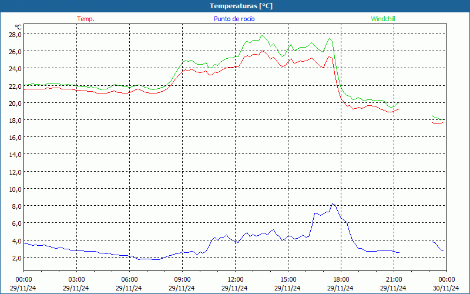Click the 09:00 time axis label

point(182,280)
